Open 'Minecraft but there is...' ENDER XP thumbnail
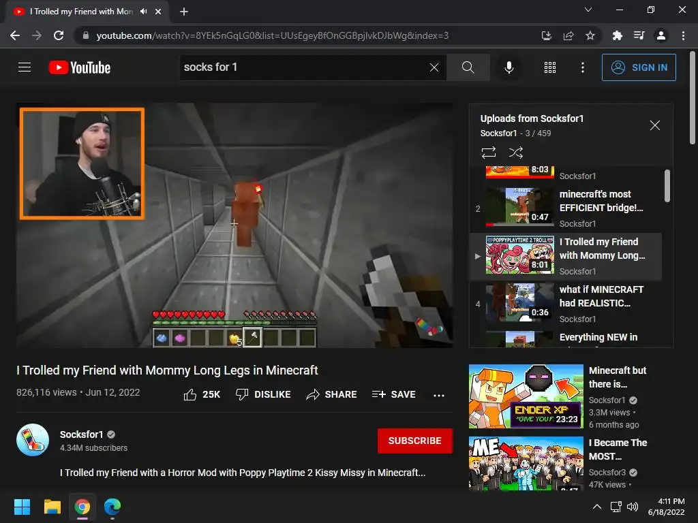This screenshot has height=523, width=698. pos(526,396)
